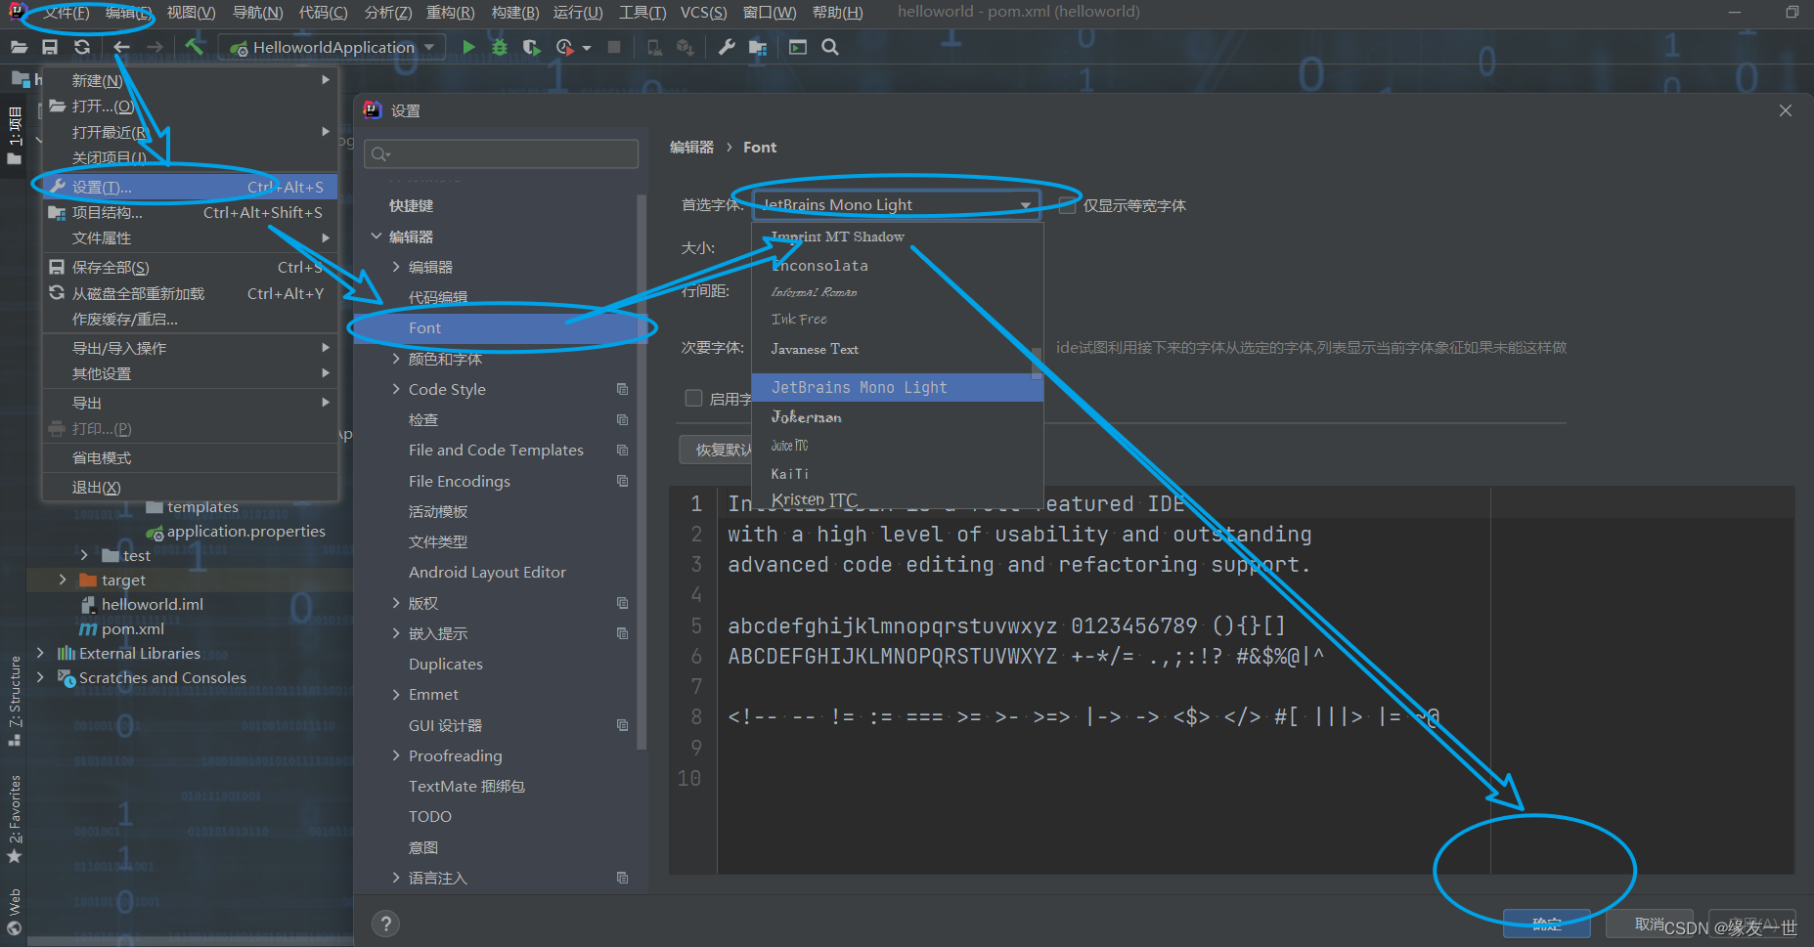Click the save all toolbar icon

[x=50, y=47]
